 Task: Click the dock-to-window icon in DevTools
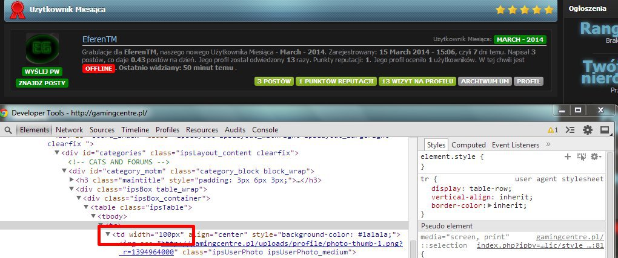pos(604,130)
